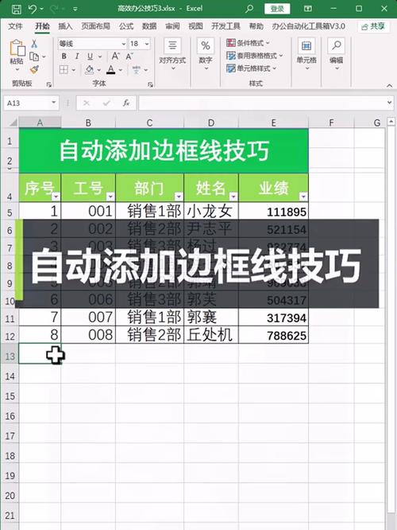Switch to the 插入 tab
The width and height of the screenshot is (397, 530).
[65, 26]
